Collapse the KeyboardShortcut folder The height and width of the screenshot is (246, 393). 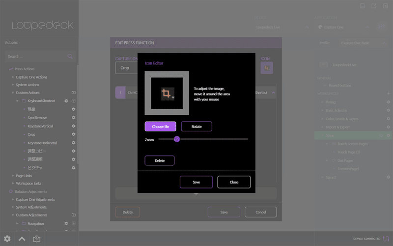click(17, 101)
